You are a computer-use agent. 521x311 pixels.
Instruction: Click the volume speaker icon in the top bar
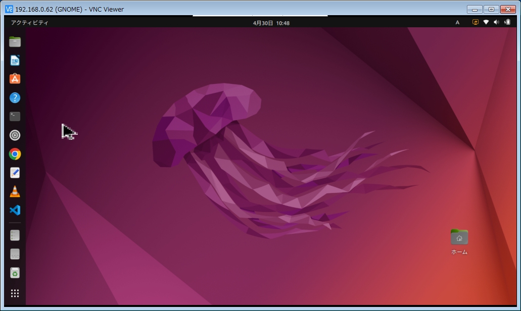point(496,22)
